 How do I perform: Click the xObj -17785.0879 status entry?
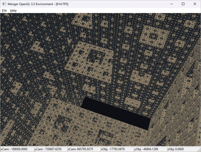[117, 149]
